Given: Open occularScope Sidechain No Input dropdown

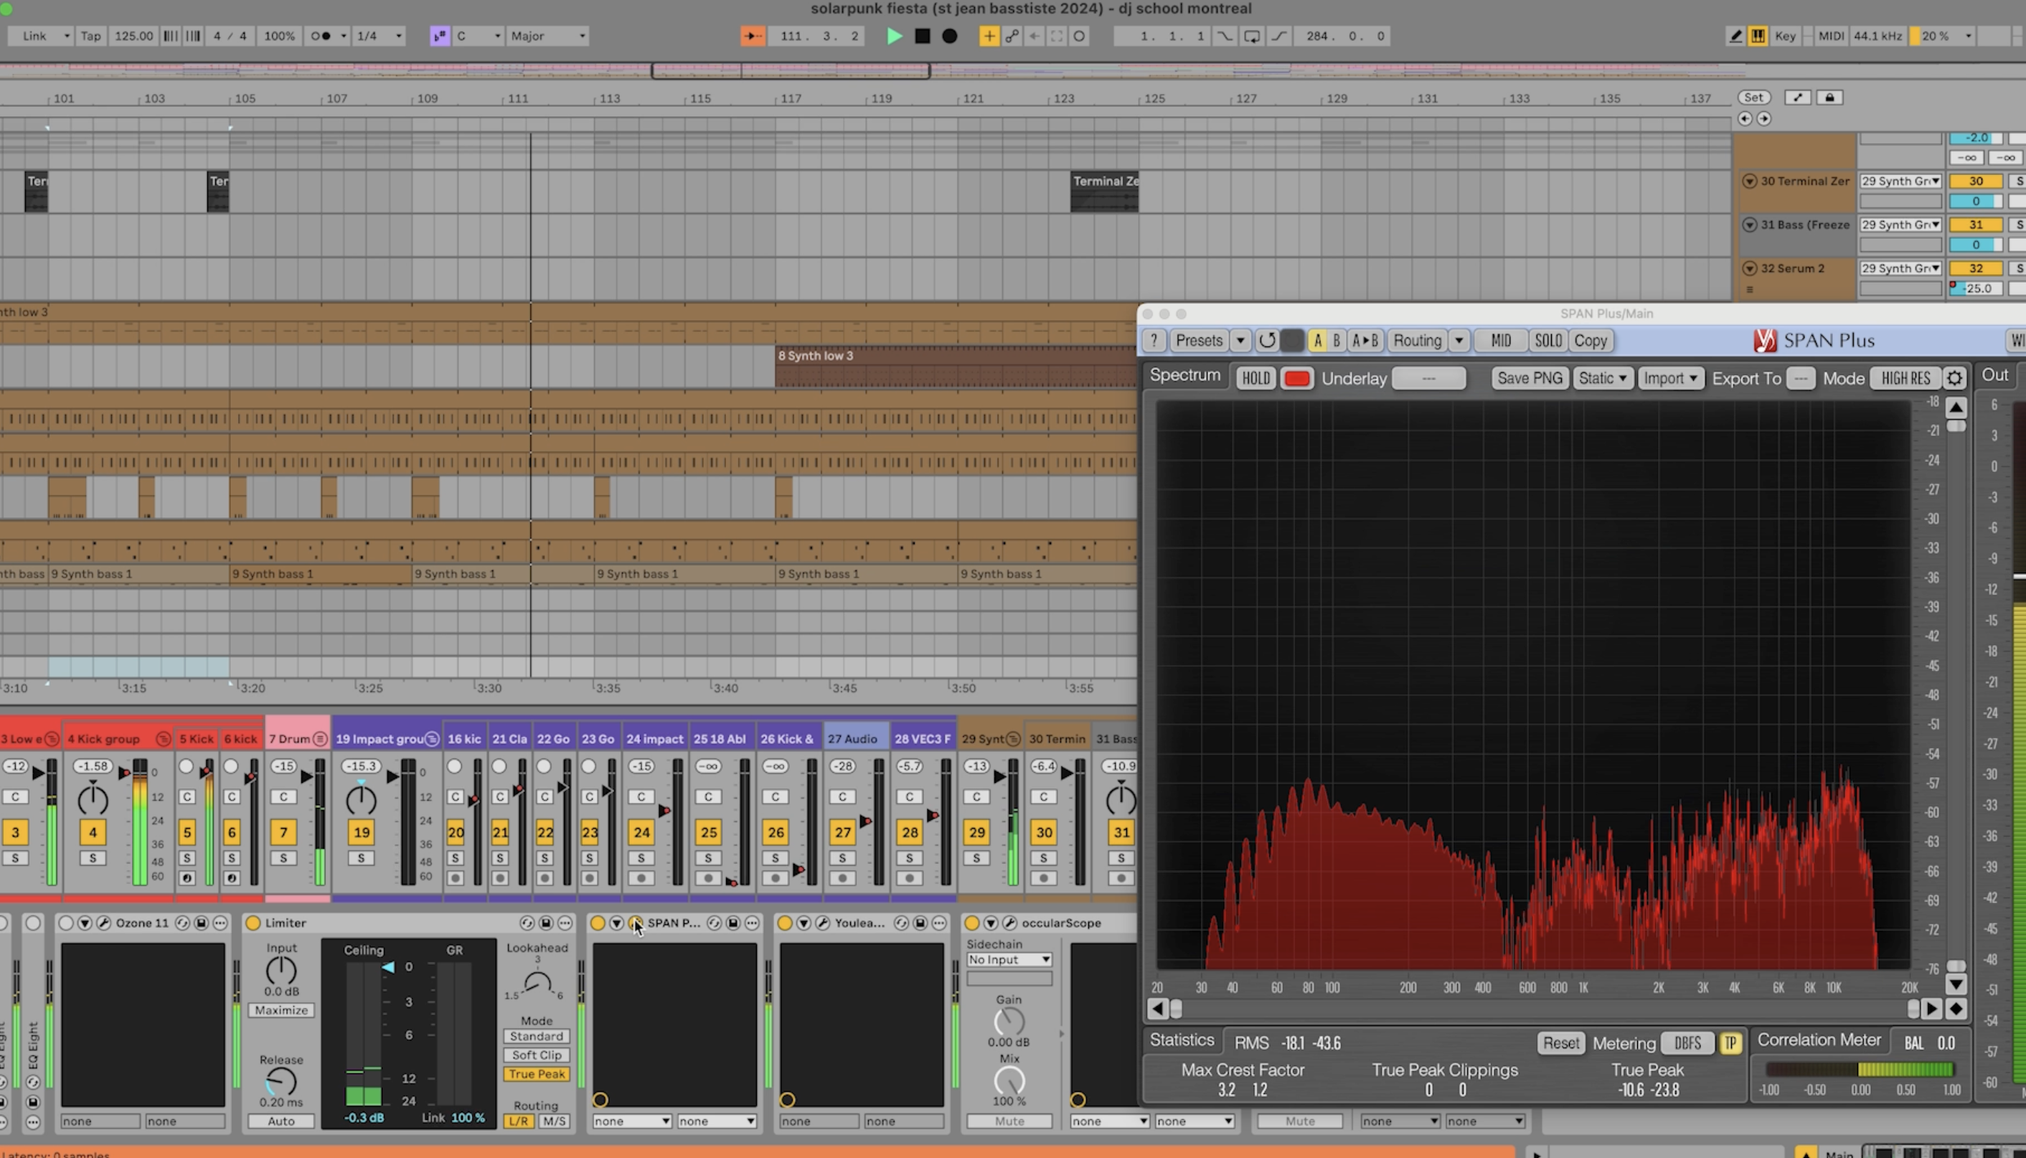Looking at the screenshot, I should (1009, 960).
